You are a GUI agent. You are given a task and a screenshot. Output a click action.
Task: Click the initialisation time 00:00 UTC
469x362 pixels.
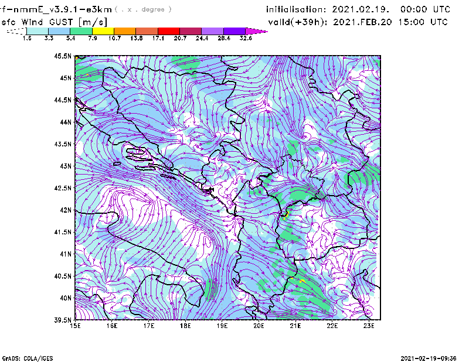tap(426, 9)
